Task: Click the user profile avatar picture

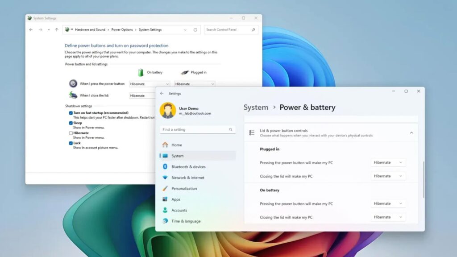Action: [x=168, y=111]
